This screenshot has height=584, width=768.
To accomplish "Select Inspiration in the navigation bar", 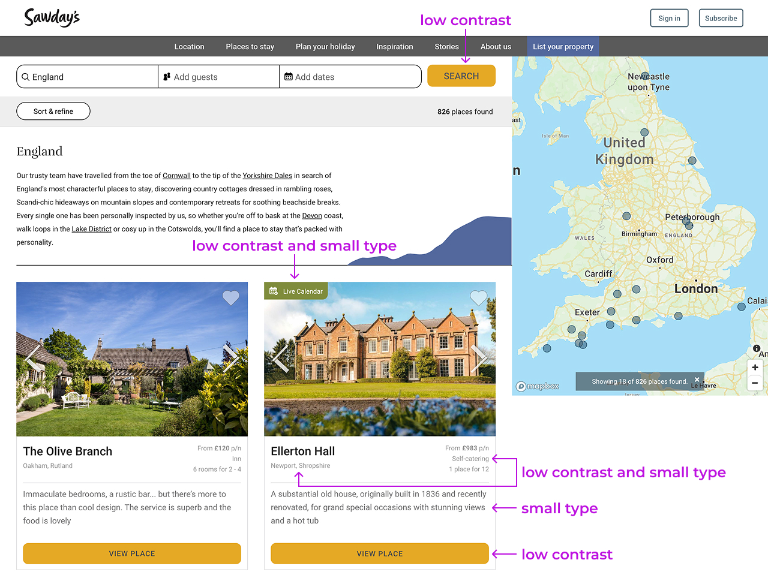I will tap(394, 47).
